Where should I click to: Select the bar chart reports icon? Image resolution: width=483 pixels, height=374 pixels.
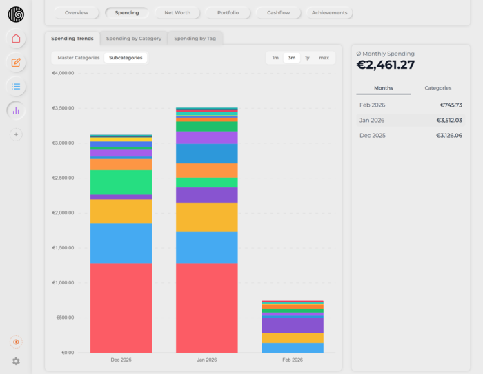tap(16, 110)
